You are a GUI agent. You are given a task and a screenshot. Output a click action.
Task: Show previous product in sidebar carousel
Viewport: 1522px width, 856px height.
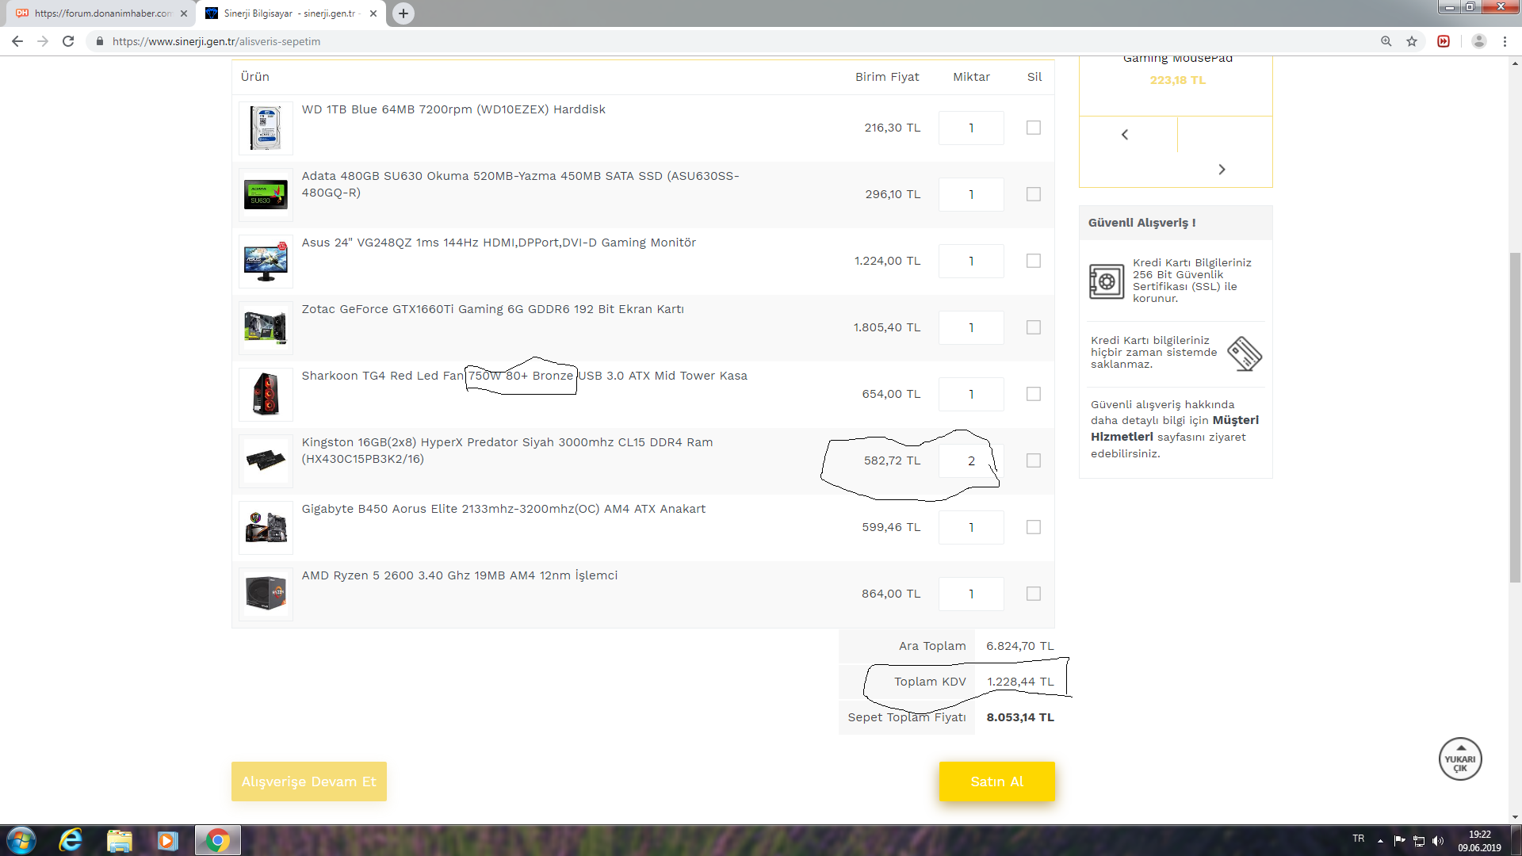(x=1125, y=135)
